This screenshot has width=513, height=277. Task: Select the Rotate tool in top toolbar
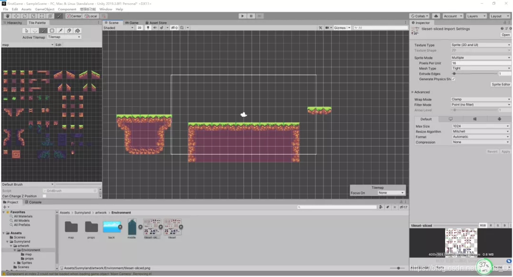(x=25, y=16)
